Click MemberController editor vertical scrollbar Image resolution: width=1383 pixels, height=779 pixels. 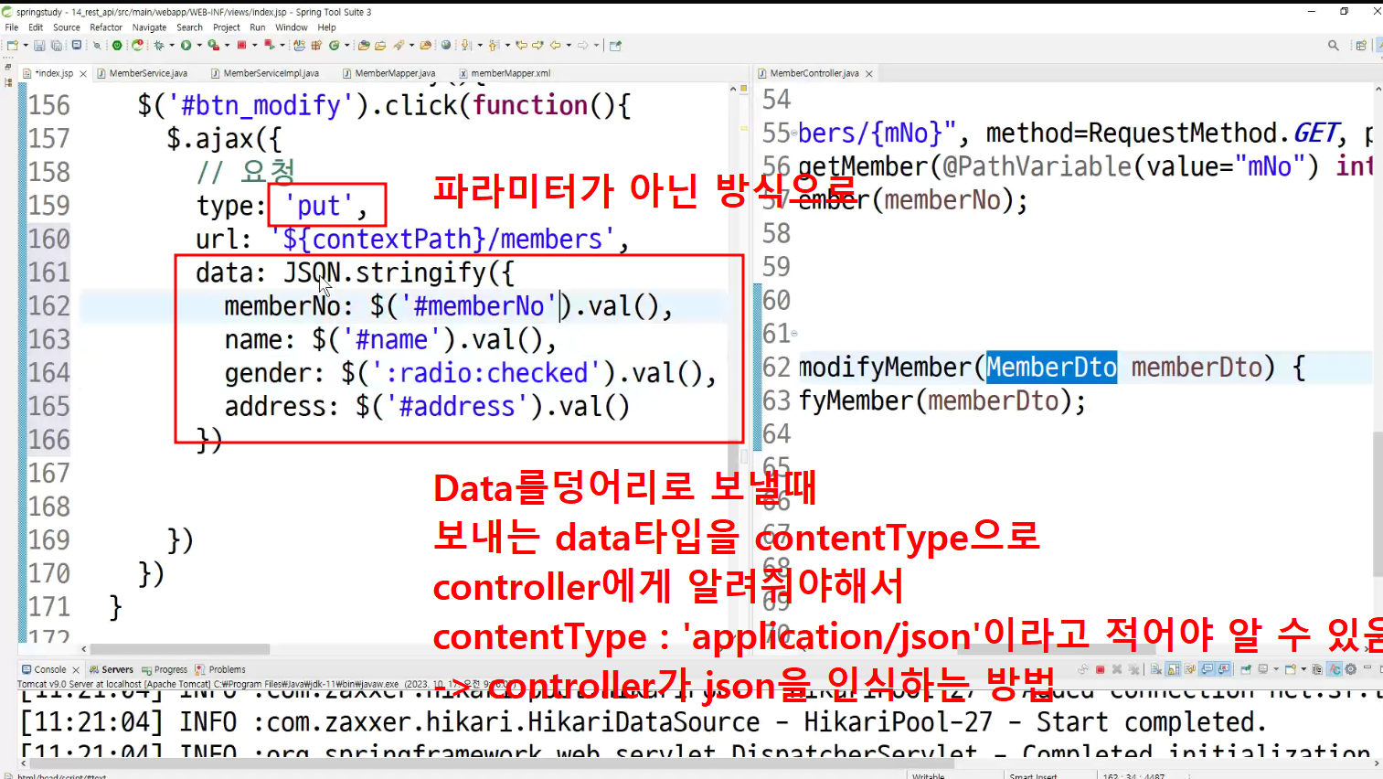[1378, 503]
